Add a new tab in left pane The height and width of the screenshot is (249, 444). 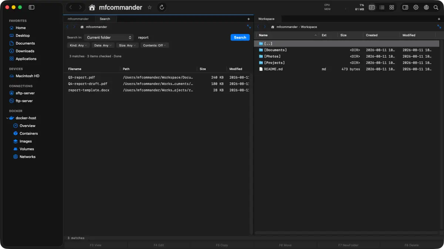point(249,19)
